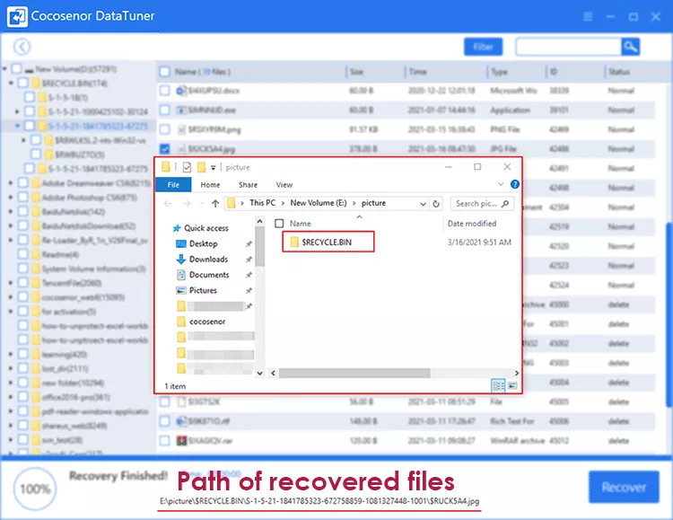The width and height of the screenshot is (673, 520).
Task: Switch Explorer to details view icon
Action: [498, 385]
